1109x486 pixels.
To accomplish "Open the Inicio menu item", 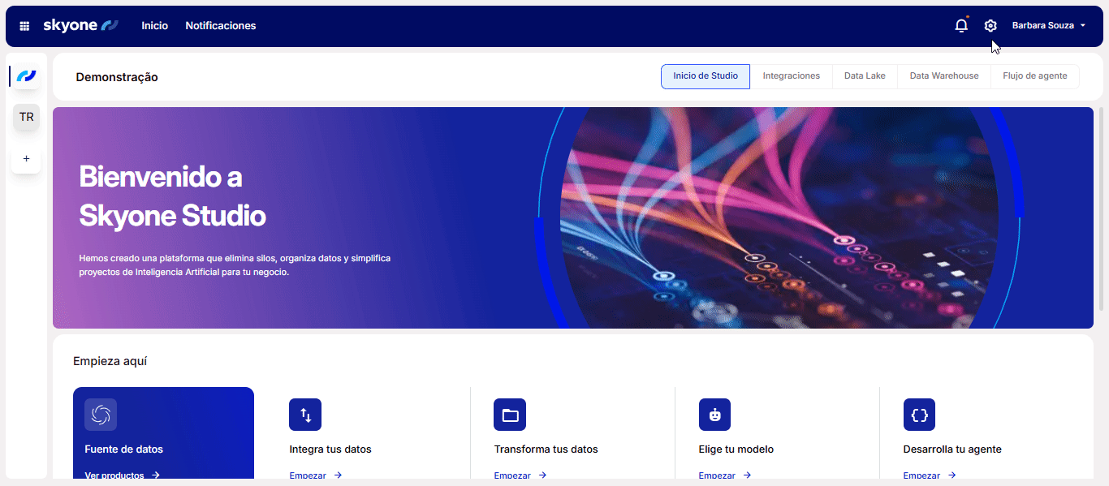I will point(154,26).
